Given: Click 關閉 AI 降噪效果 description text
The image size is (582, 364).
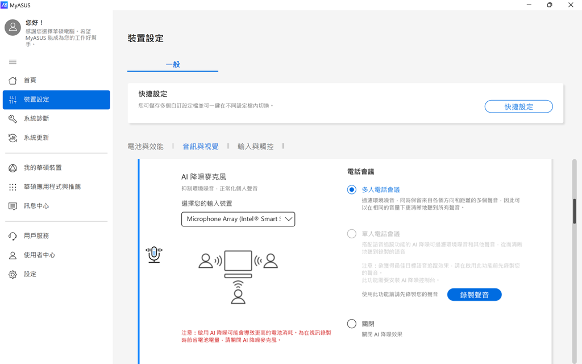Looking at the screenshot, I should (x=382, y=334).
